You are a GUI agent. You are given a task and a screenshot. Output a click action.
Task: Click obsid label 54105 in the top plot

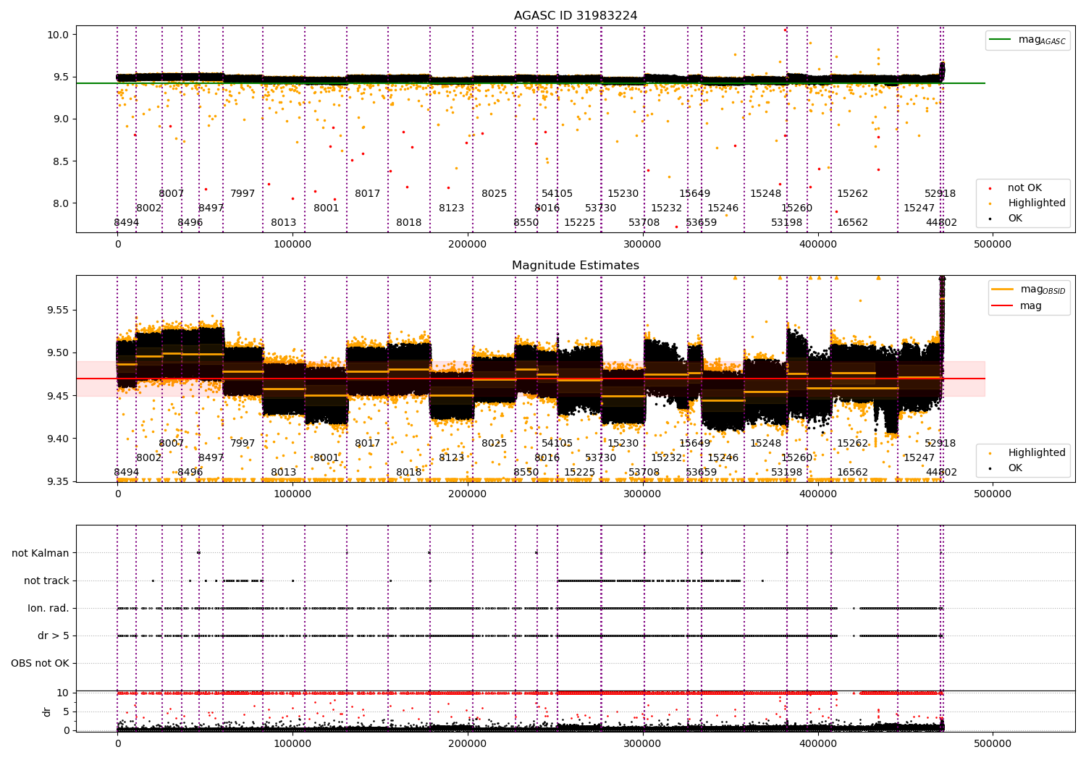[557, 194]
